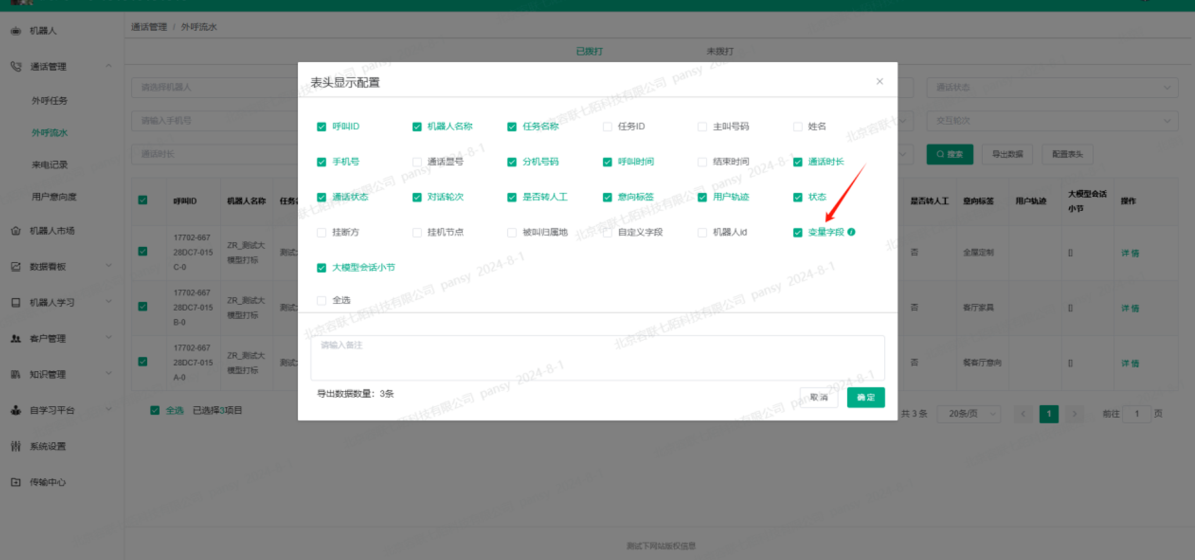Check the 被叫归属地 checkbox
Viewport: 1195px width, 560px height.
(x=512, y=232)
